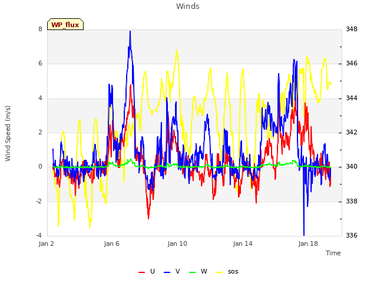
Task: Click the left axis value 6
Action: (x=40, y=63)
